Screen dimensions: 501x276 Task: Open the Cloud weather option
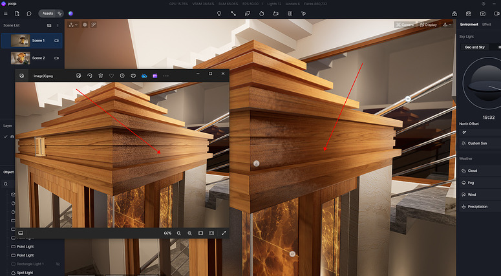pos(480,171)
